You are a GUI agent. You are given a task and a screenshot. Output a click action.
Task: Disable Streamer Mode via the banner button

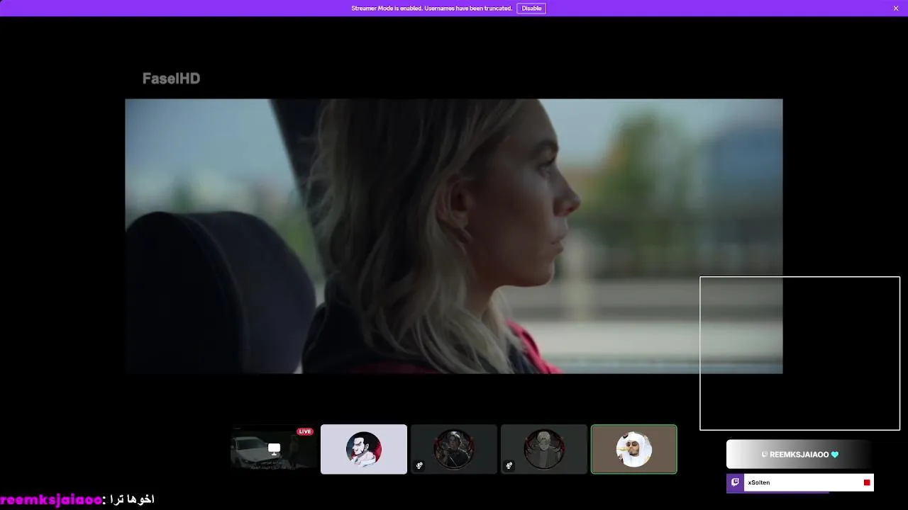pos(531,8)
